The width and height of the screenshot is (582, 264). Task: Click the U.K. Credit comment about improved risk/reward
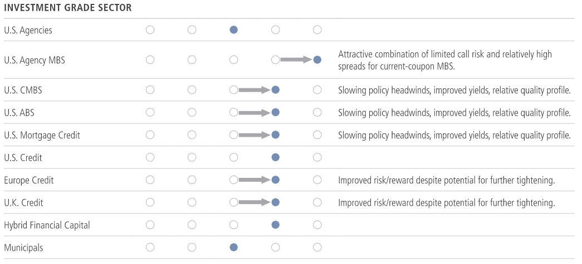click(x=446, y=202)
